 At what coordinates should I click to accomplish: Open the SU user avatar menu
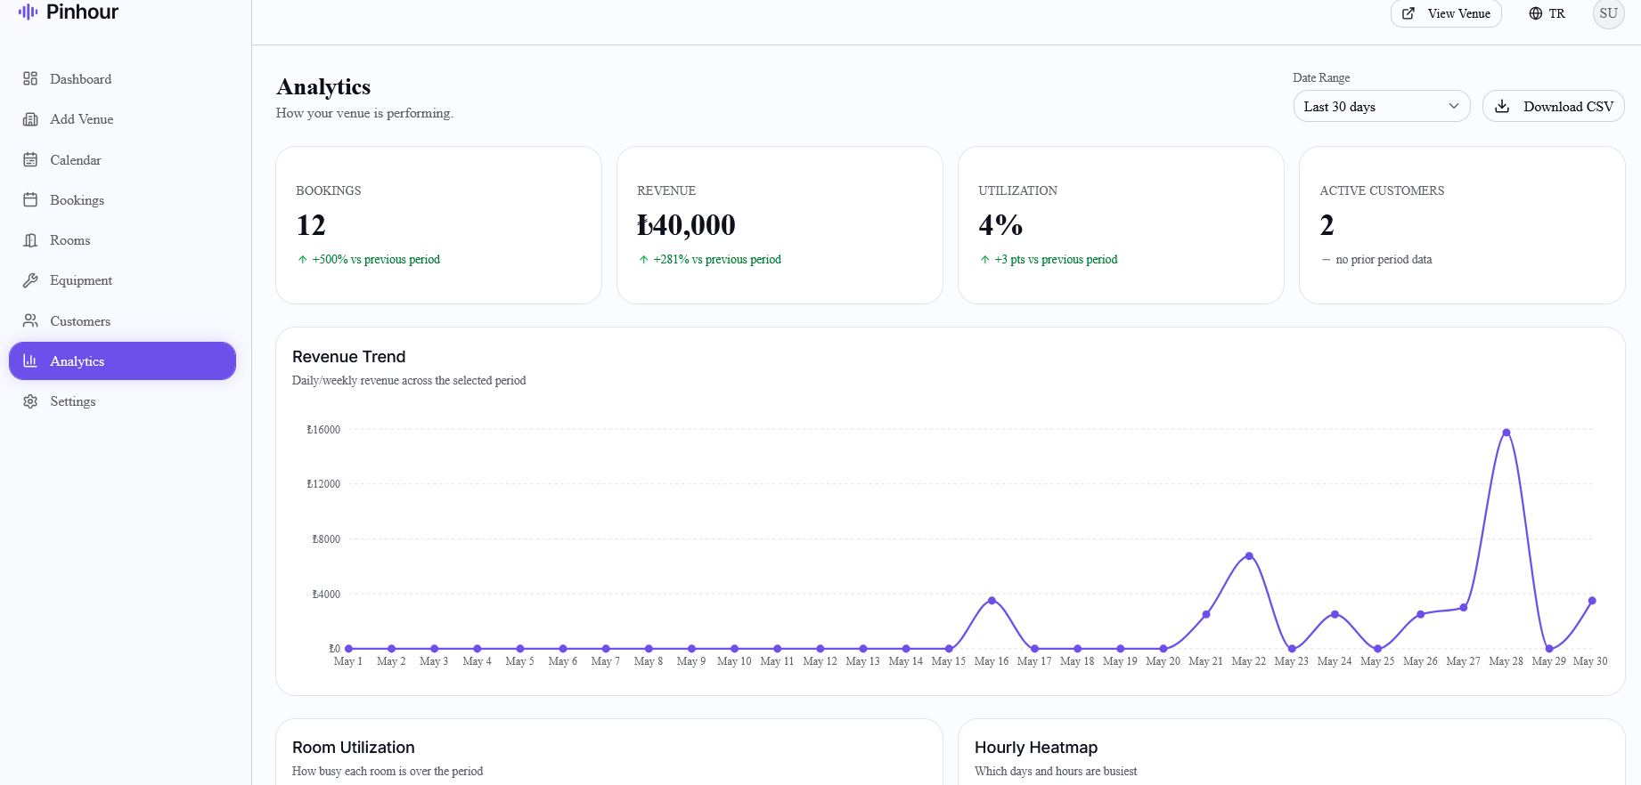(x=1608, y=13)
